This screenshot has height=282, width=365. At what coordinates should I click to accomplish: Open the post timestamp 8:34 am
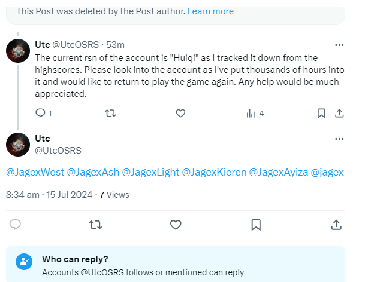pos(23,195)
